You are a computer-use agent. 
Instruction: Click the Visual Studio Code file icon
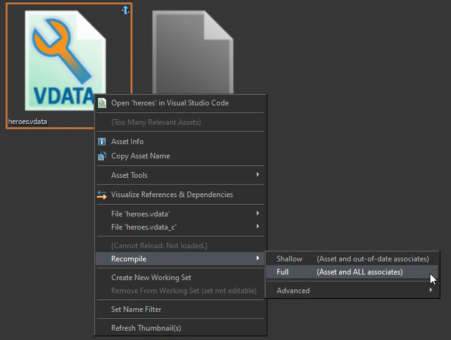pos(102,103)
